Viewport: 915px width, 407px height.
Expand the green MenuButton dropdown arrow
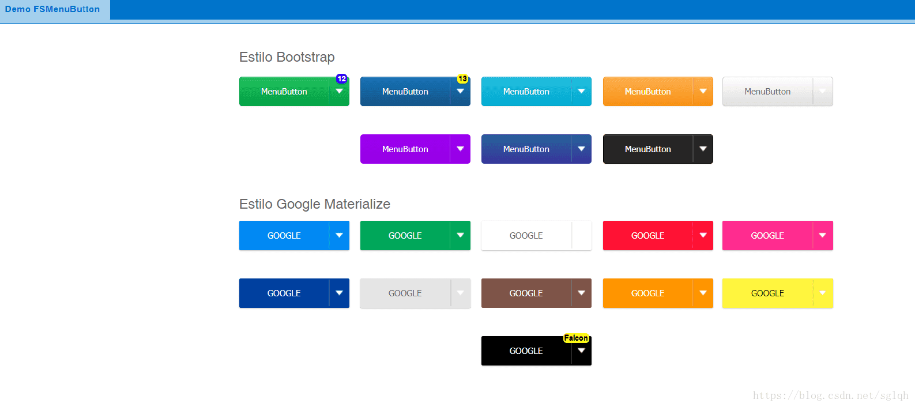click(x=339, y=92)
